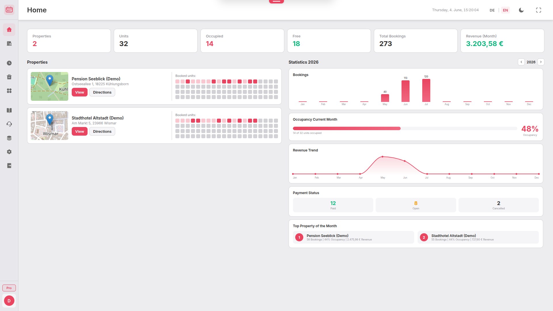Click the June bookings bar

(x=406, y=91)
